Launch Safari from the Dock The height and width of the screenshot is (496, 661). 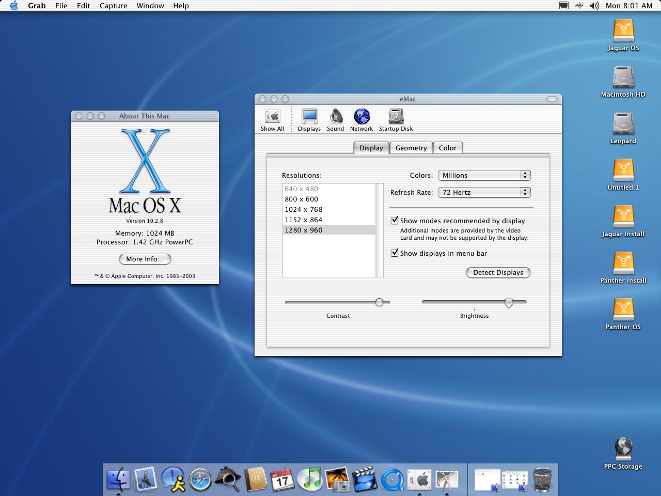pyautogui.click(x=200, y=480)
